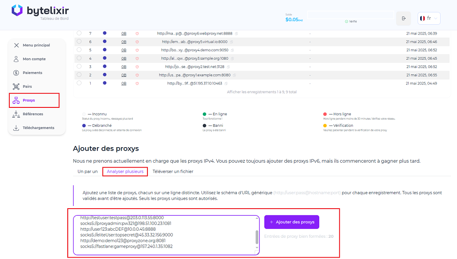Click the Ajouter des proxys heading
This screenshot has height=259, width=457.
point(106,149)
